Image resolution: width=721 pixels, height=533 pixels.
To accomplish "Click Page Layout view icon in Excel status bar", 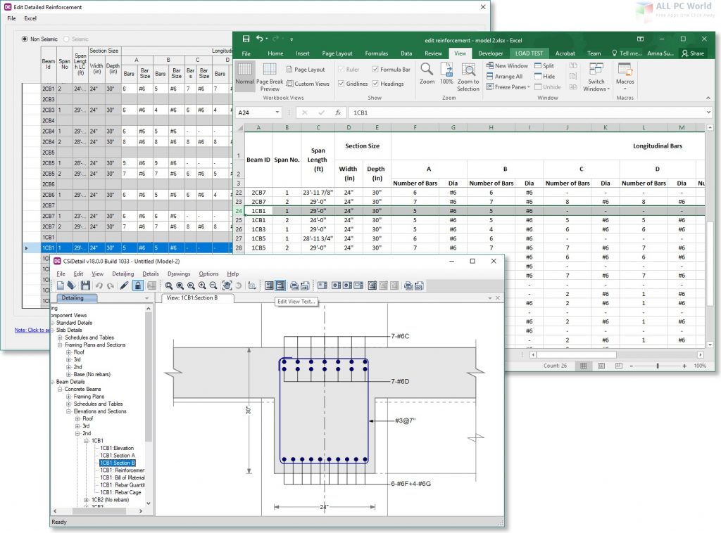I will (601, 366).
